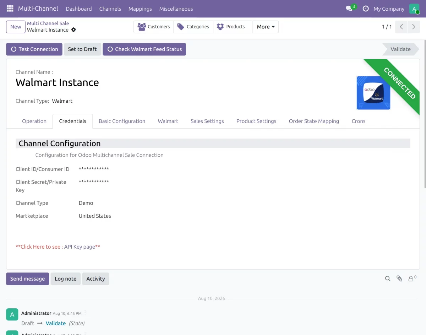The image size is (426, 335).
Task: Open Mappings menu
Action: (x=140, y=9)
